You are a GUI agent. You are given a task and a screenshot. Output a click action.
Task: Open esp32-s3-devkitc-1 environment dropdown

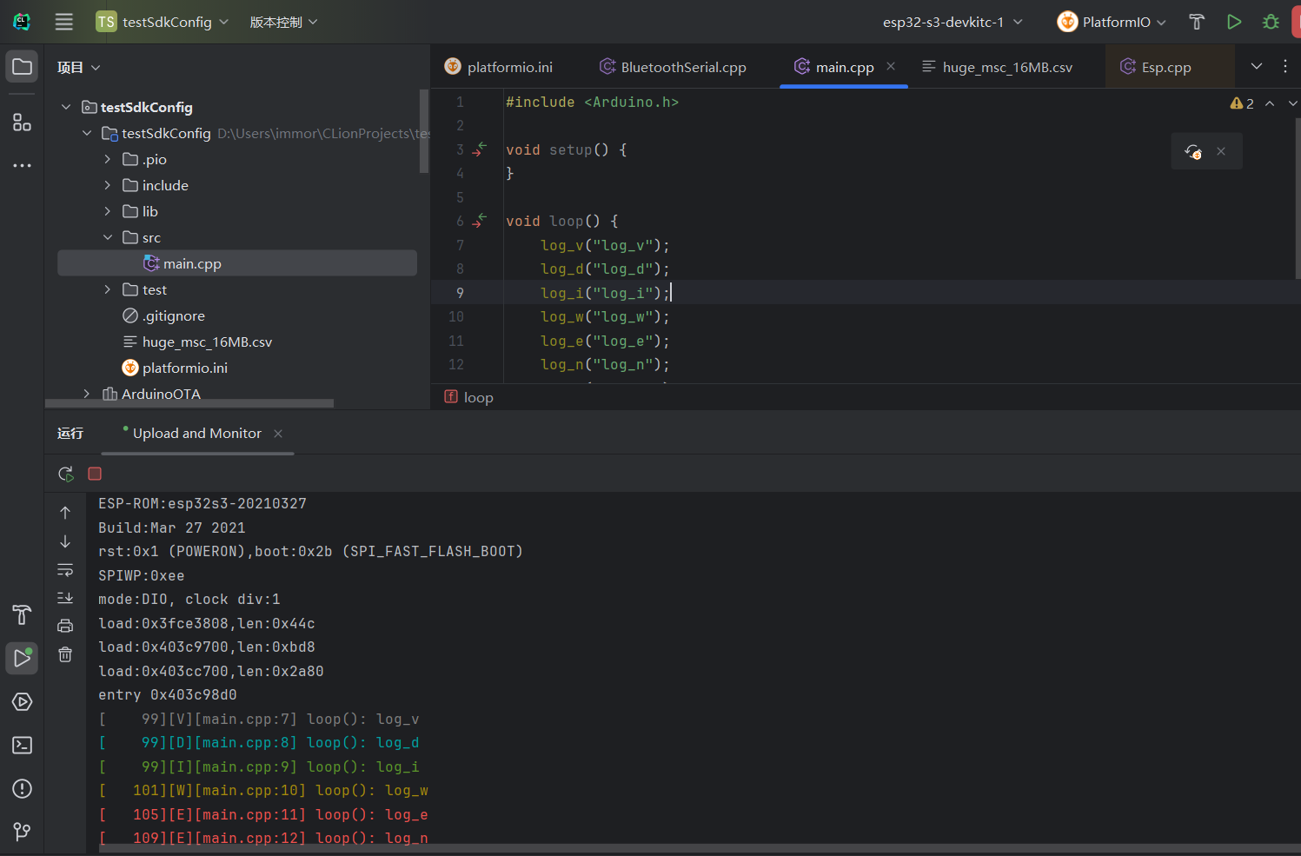tap(953, 22)
